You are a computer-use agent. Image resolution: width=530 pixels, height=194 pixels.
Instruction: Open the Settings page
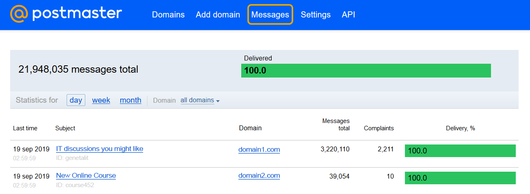click(316, 15)
